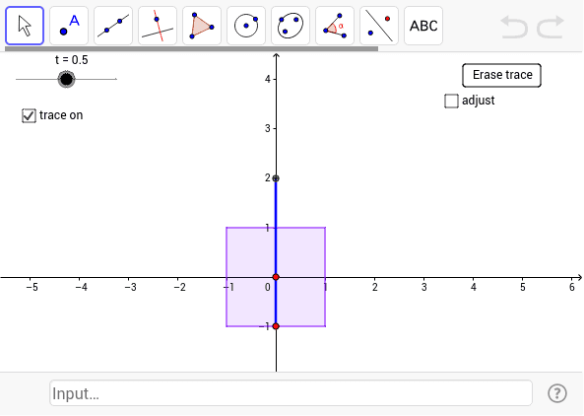Click the x-axis label −3
Screen dimensions: 584x416
130,287
